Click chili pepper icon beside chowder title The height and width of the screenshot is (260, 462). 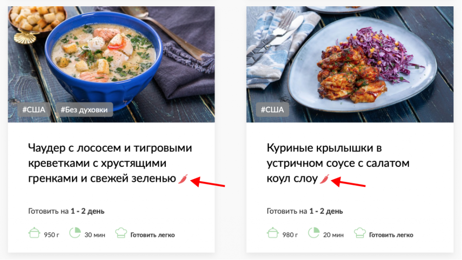[x=183, y=178]
